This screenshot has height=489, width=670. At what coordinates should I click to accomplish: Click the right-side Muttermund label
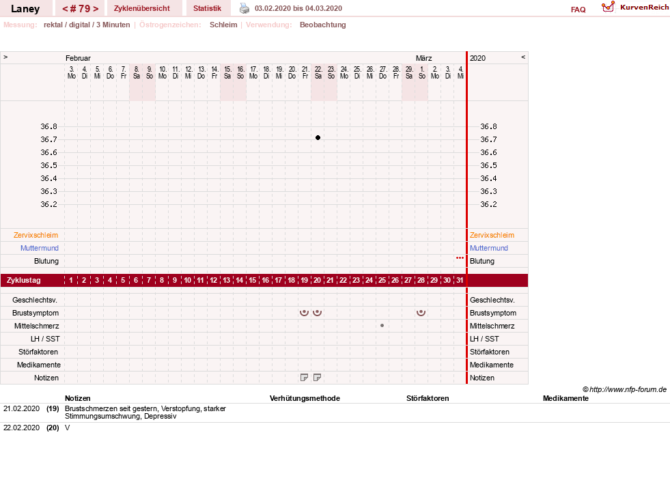pos(489,248)
